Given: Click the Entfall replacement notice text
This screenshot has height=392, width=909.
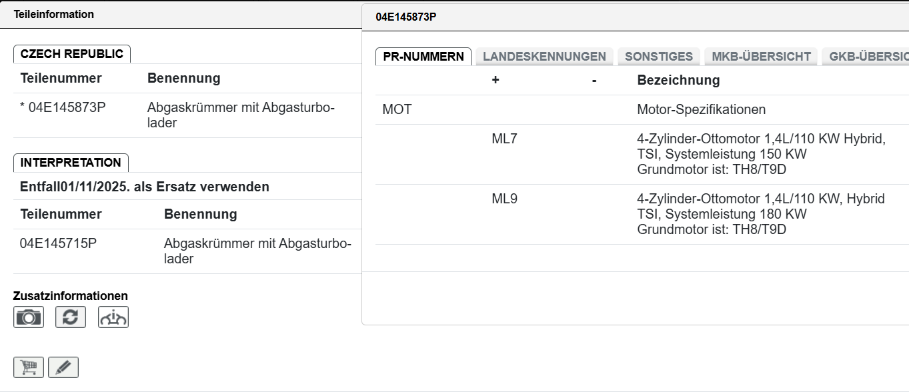Looking at the screenshot, I should point(145,187).
